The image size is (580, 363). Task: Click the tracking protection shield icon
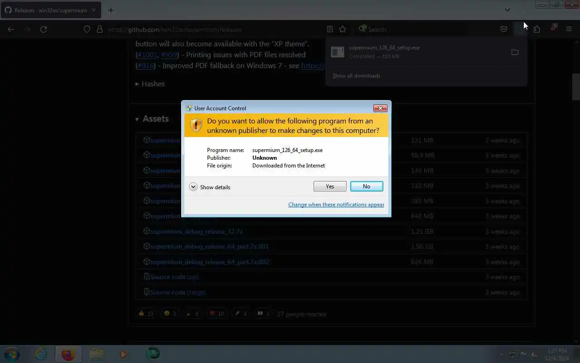tap(87, 29)
